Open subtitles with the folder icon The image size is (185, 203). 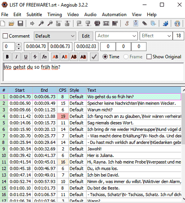[x=12, y=23]
